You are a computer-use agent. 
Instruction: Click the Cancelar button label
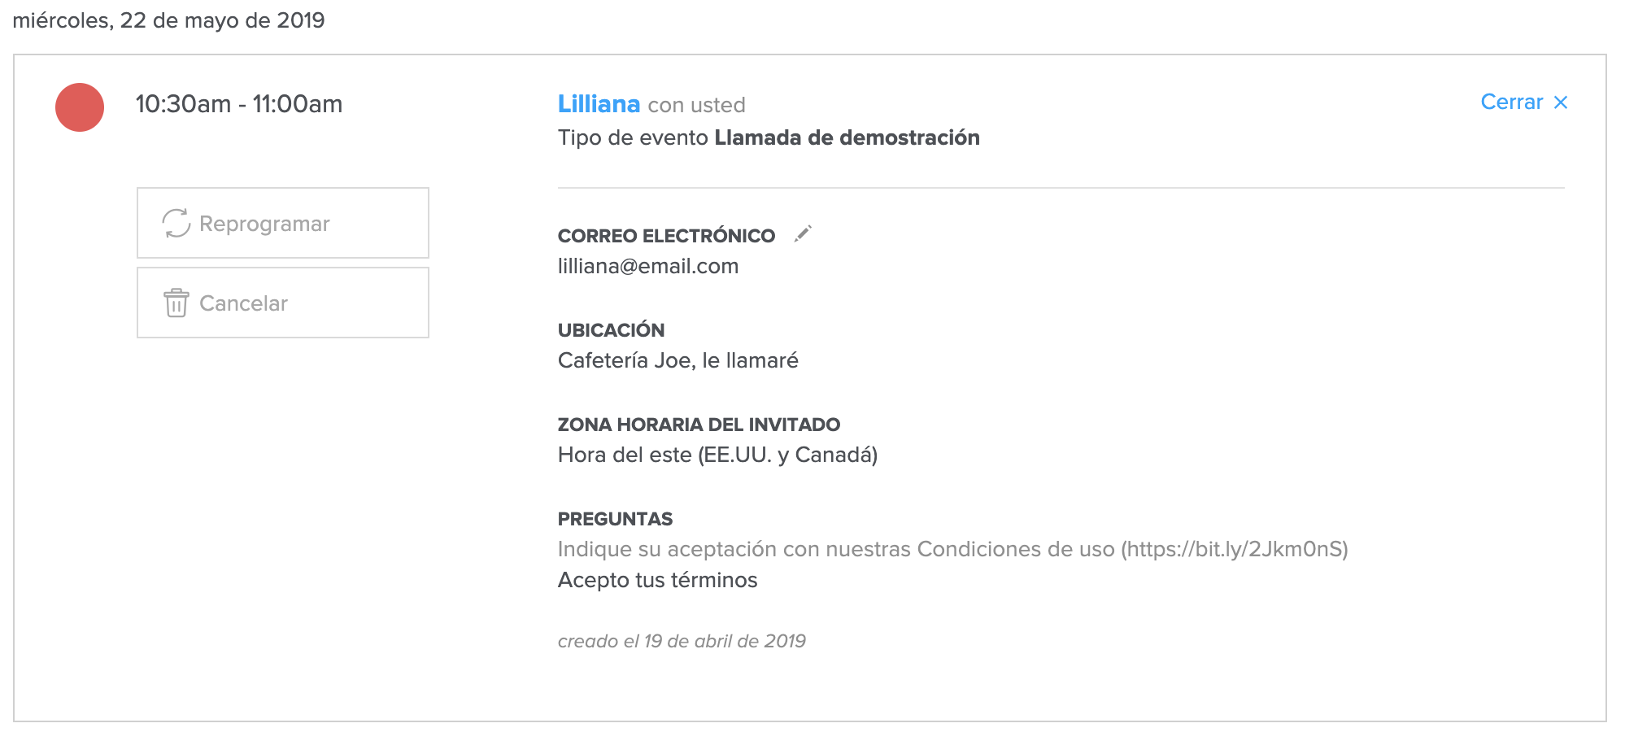tap(243, 303)
